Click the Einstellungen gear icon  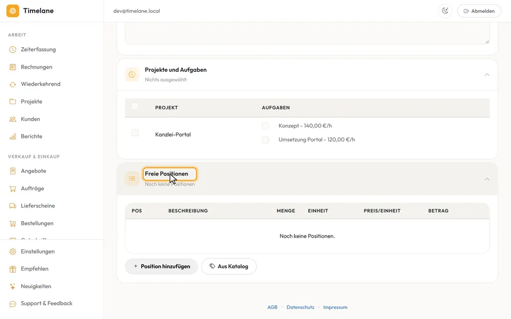(13, 251)
